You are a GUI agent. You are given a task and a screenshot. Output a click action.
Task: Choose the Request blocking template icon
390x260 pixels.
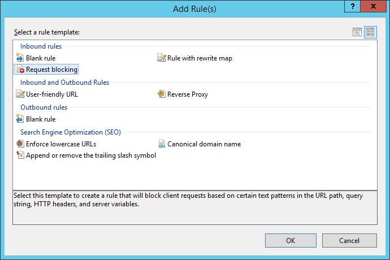pos(21,70)
